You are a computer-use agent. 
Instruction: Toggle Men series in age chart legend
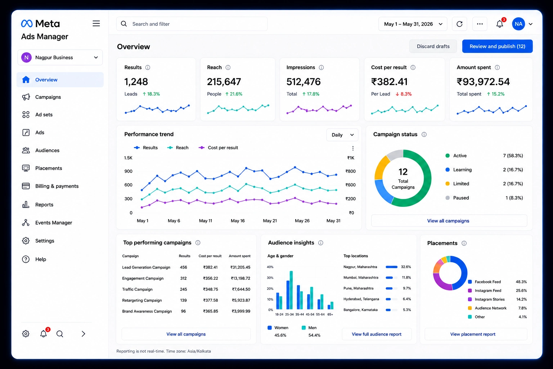tap(309, 328)
